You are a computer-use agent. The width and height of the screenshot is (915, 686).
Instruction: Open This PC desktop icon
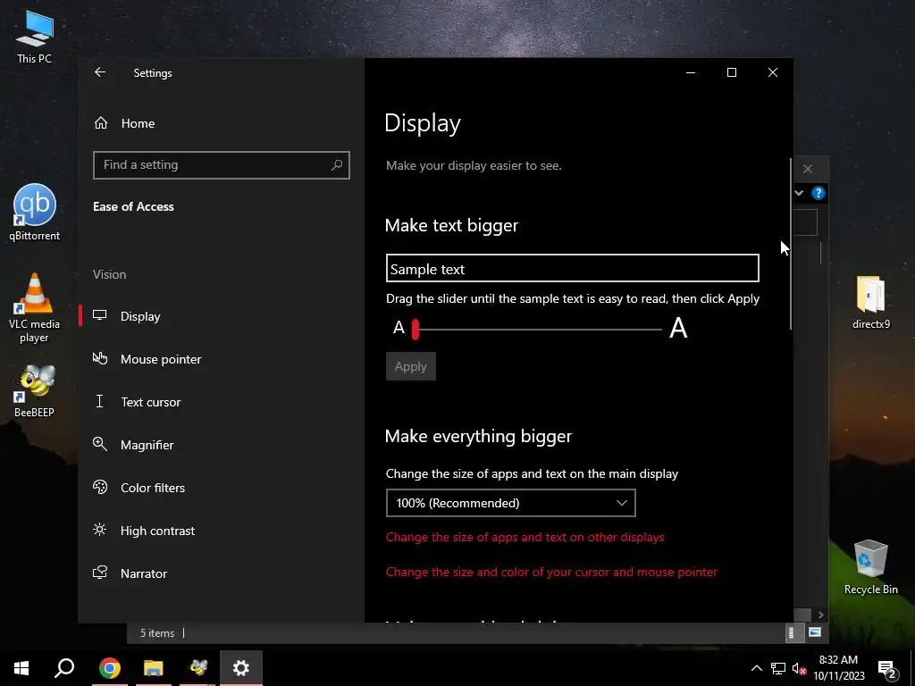pyautogui.click(x=35, y=38)
